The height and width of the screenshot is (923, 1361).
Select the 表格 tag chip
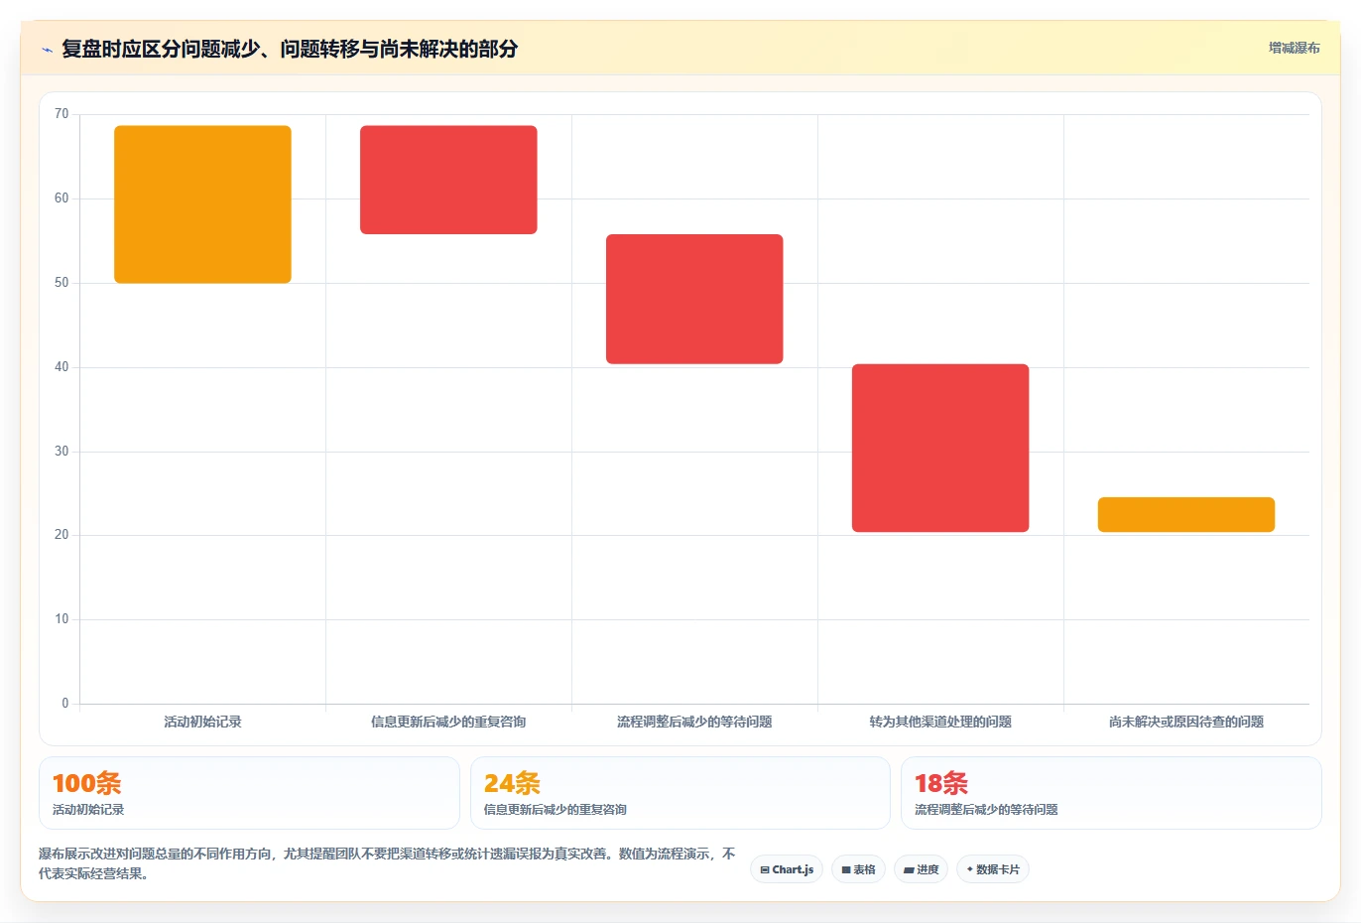(x=858, y=869)
